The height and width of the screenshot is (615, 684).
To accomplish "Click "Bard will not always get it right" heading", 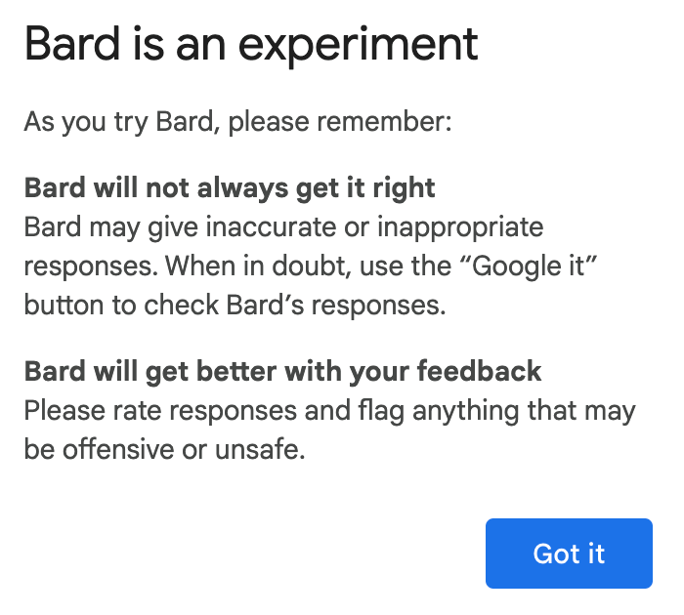I will click(230, 187).
